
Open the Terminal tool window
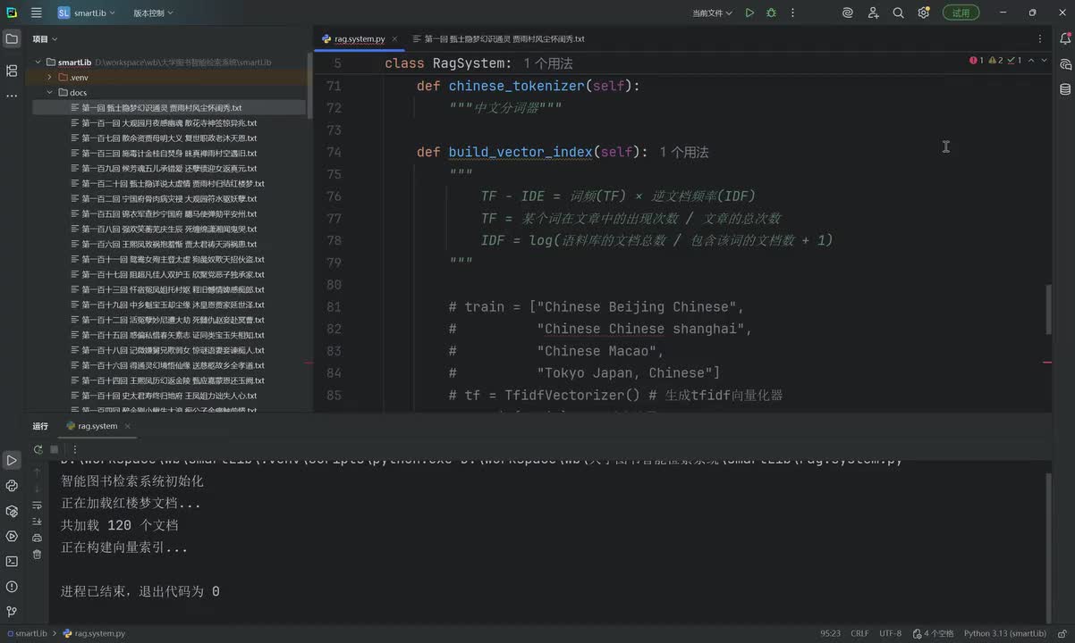[x=12, y=561]
